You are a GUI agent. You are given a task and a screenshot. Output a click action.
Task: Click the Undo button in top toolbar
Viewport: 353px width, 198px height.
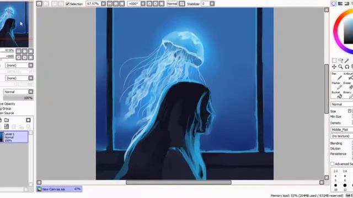click(39, 4)
